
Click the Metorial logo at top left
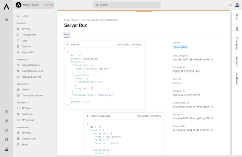pos(6,6)
